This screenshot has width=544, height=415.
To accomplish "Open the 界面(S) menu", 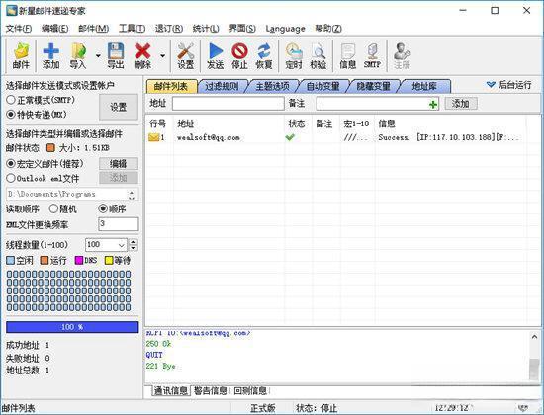I will [242, 29].
